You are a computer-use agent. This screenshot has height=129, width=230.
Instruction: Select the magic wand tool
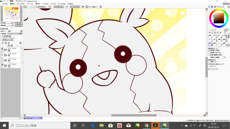(215, 30)
